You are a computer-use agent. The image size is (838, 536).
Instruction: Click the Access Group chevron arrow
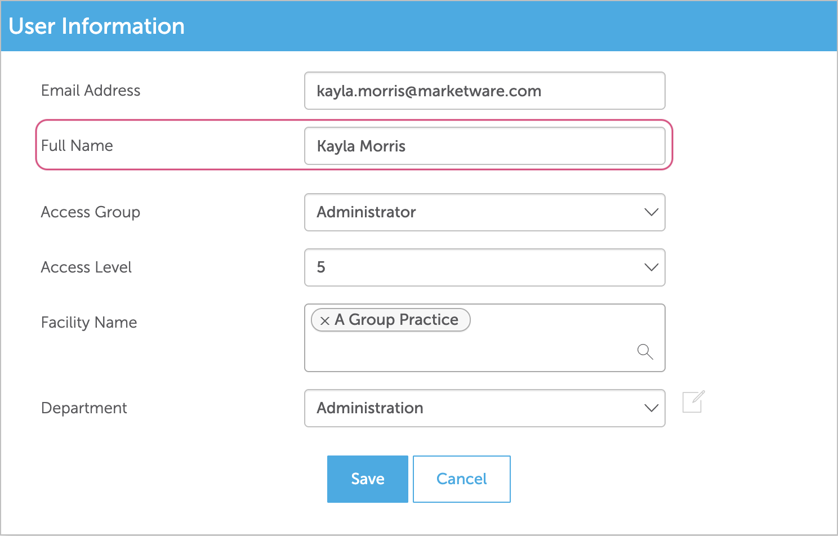pyautogui.click(x=651, y=212)
